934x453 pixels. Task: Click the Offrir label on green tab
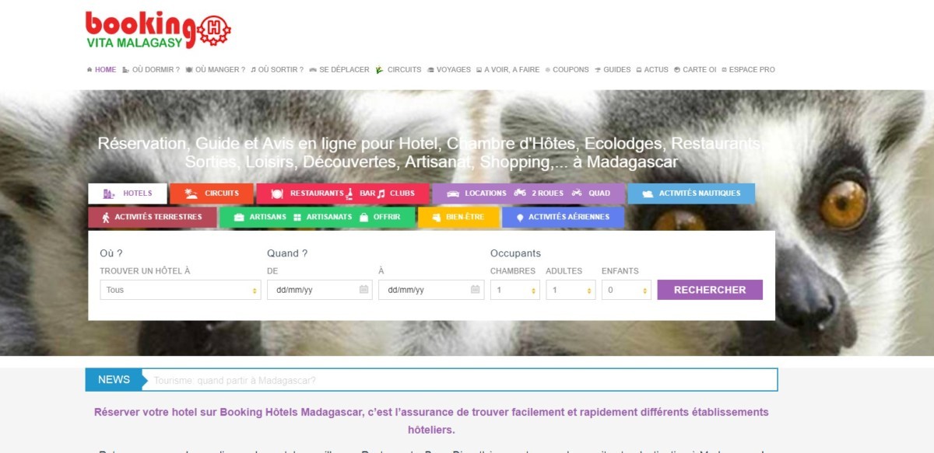[x=387, y=218]
